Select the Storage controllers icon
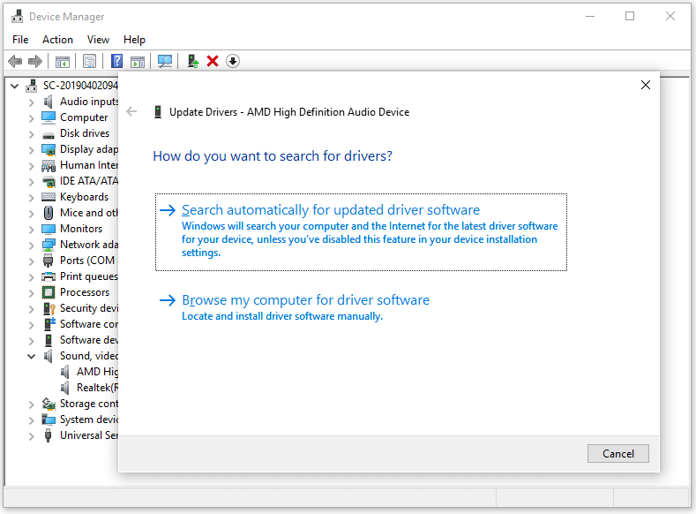696x514 pixels. 49,404
